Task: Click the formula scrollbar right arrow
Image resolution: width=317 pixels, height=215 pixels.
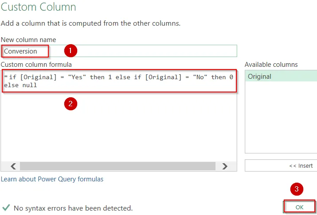Action: point(225,166)
